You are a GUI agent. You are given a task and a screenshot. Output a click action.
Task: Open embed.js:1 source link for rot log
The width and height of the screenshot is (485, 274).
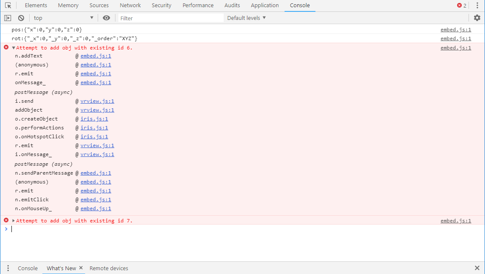click(x=456, y=38)
